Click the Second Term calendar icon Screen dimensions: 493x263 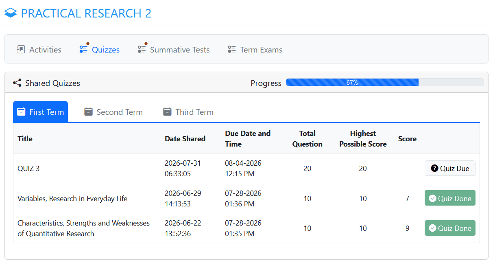[89, 112]
